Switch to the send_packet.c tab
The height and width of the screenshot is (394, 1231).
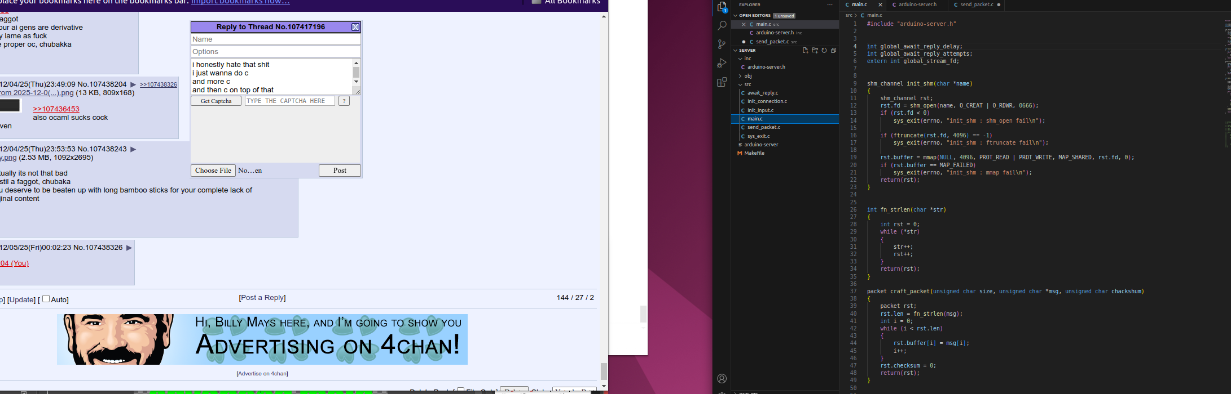click(977, 5)
